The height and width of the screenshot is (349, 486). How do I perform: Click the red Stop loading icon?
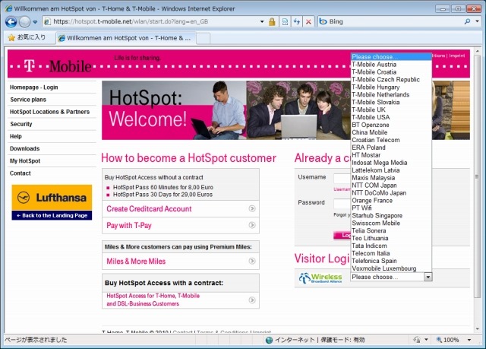(308, 22)
